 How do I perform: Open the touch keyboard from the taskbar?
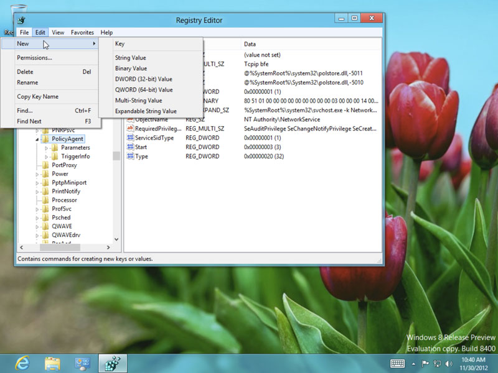click(x=398, y=363)
